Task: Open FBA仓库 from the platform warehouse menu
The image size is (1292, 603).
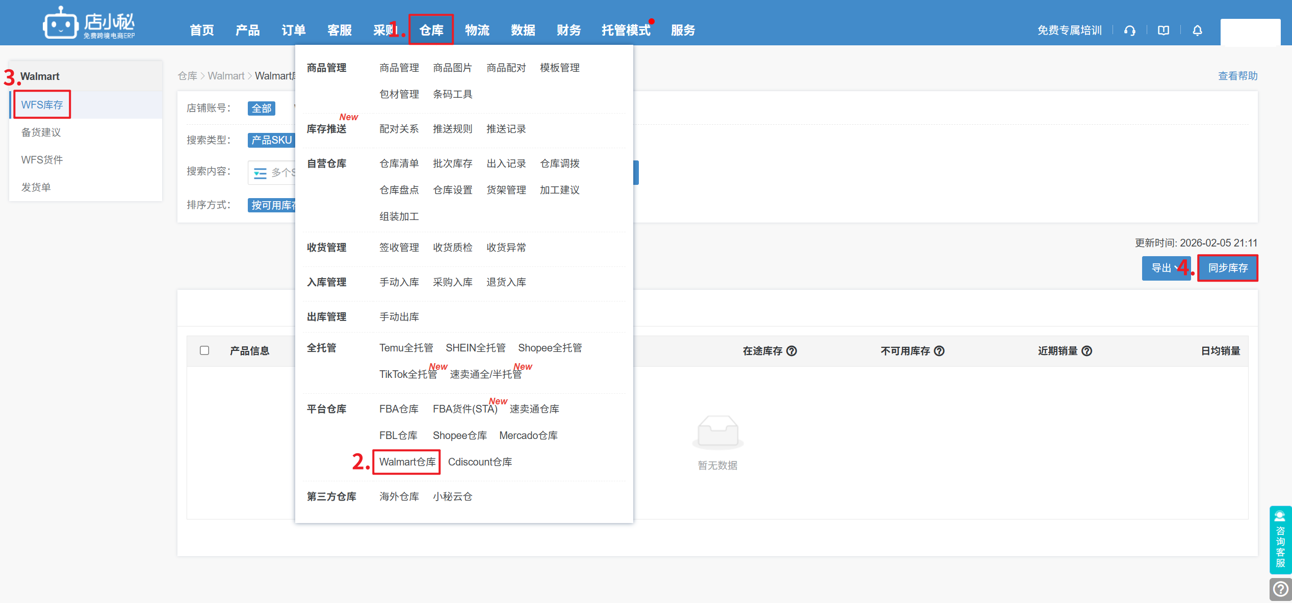Action: click(x=399, y=409)
